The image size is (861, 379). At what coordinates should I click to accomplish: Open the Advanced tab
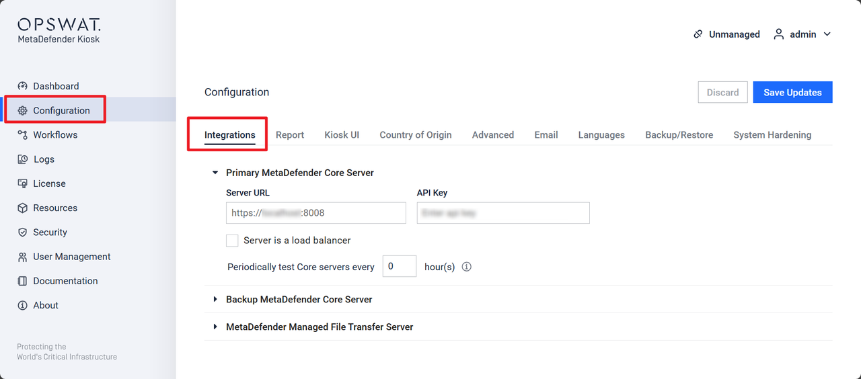click(493, 135)
